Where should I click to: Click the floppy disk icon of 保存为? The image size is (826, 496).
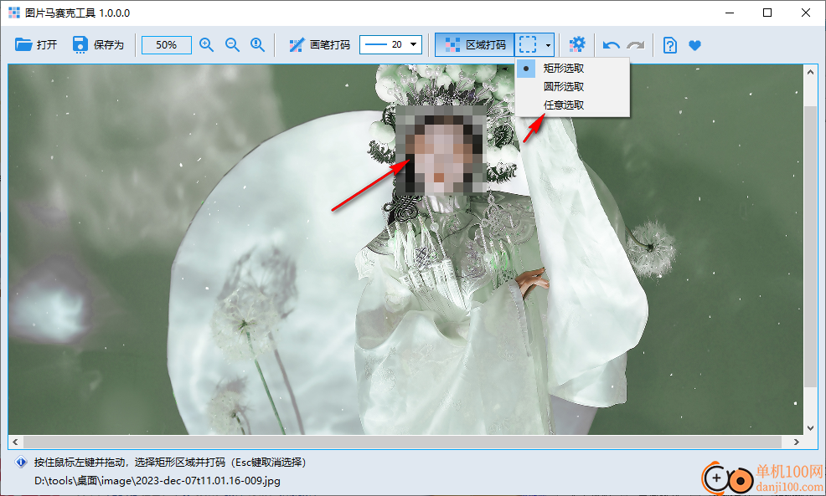(x=80, y=44)
